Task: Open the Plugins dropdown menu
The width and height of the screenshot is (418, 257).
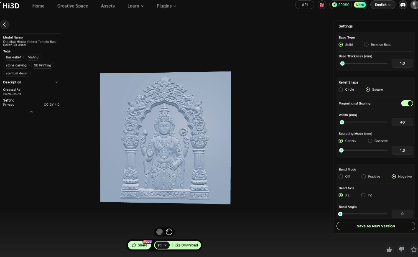Action: tap(166, 6)
